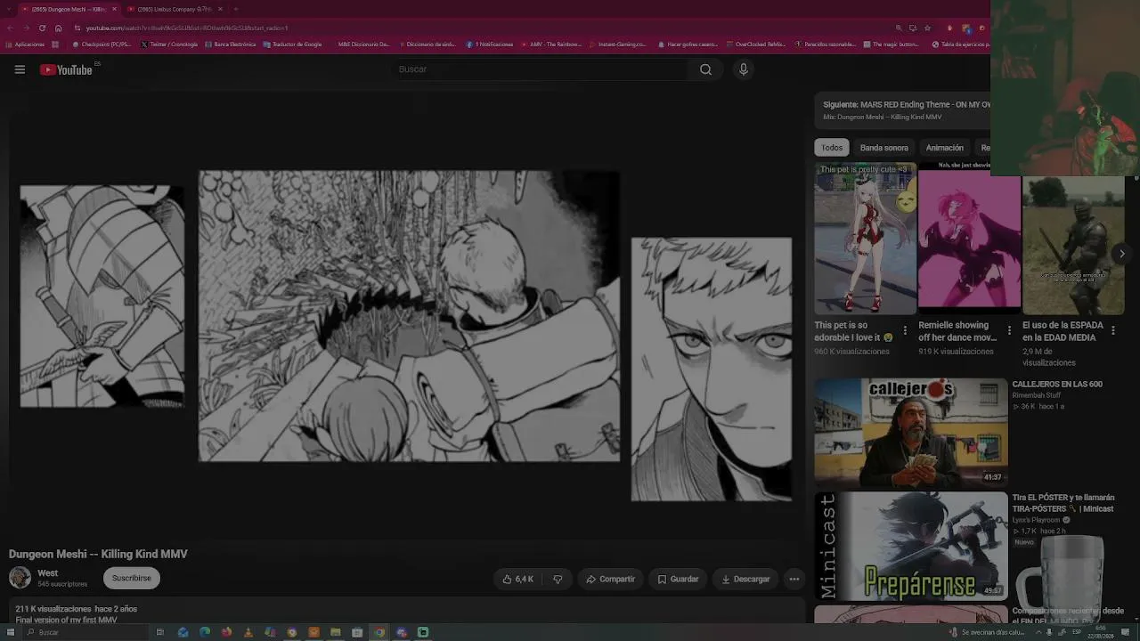Open the 'Siguiente: MARS RED Ending Theme' mix panel
Screen dimensions: 1140x641
(x=902, y=110)
